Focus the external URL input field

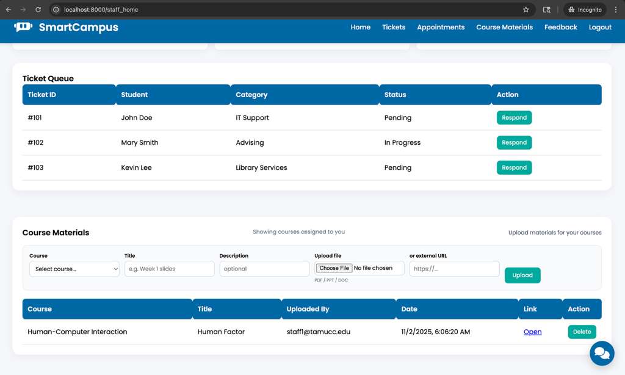point(454,269)
